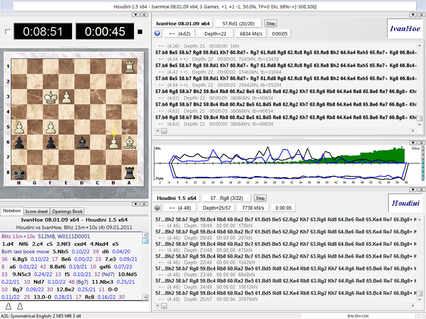Click the IvanHoe output vertical scrollbar thumb
The height and width of the screenshot is (319, 426).
420,118
